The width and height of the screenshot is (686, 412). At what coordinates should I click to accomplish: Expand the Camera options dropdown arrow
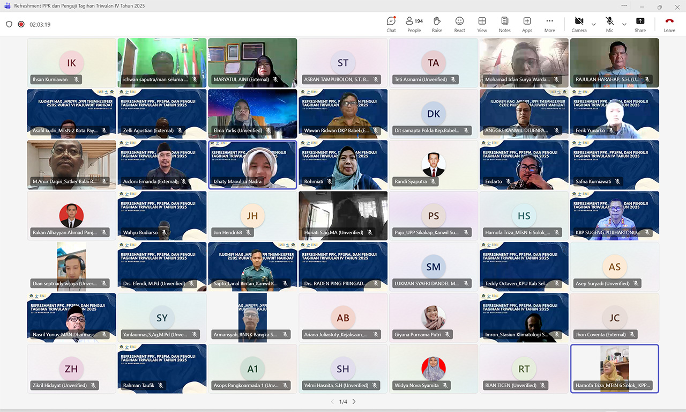tap(593, 24)
